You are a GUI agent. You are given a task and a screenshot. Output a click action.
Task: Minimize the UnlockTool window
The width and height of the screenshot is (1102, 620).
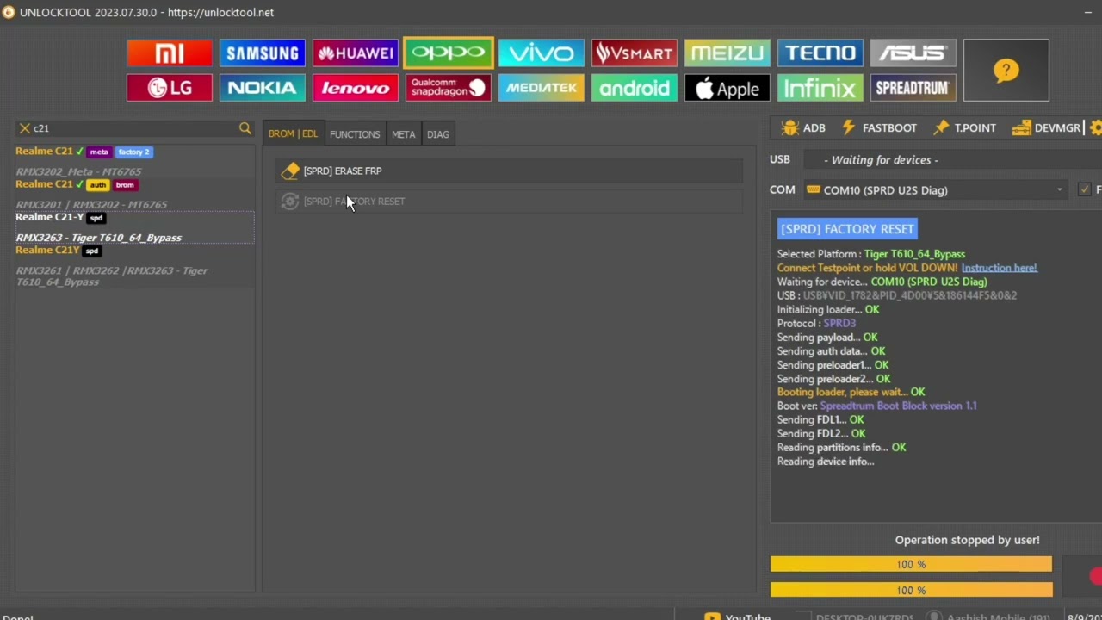[x=1088, y=12]
